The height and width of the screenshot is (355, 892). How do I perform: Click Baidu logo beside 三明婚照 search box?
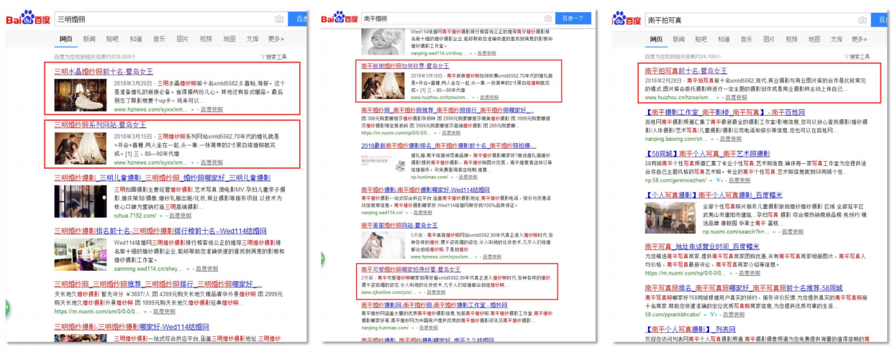[x=28, y=18]
